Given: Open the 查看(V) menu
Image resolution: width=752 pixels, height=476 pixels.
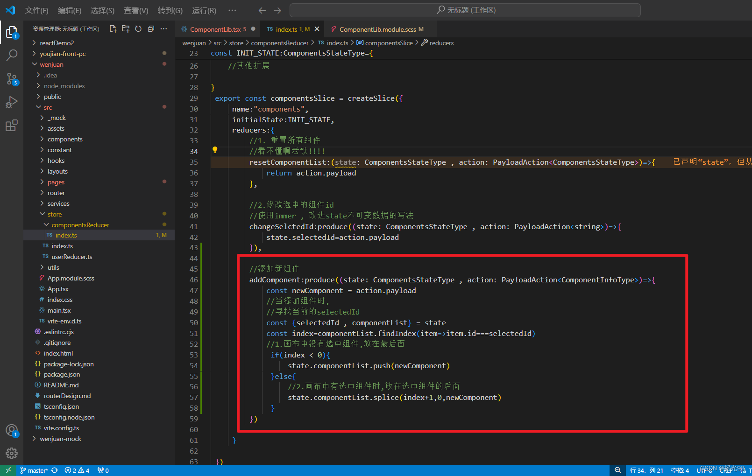Looking at the screenshot, I should pos(136,10).
